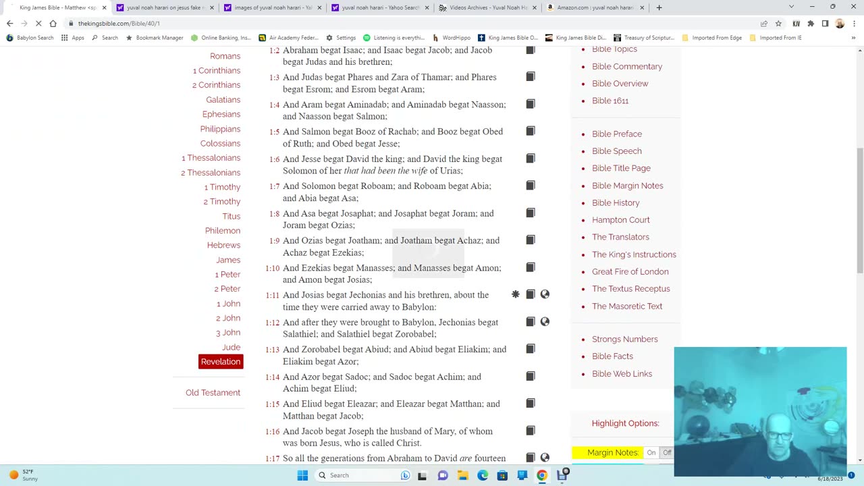
Task: Launch Microsoft Edge from the taskbar
Action: (x=483, y=475)
